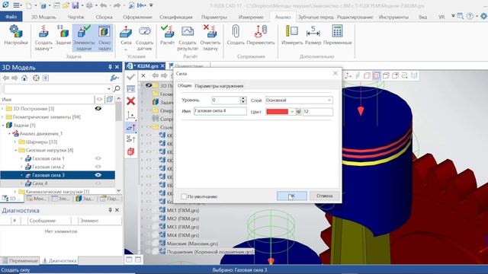
Task: Expand the 3D Построения folder
Action: pos(3,109)
